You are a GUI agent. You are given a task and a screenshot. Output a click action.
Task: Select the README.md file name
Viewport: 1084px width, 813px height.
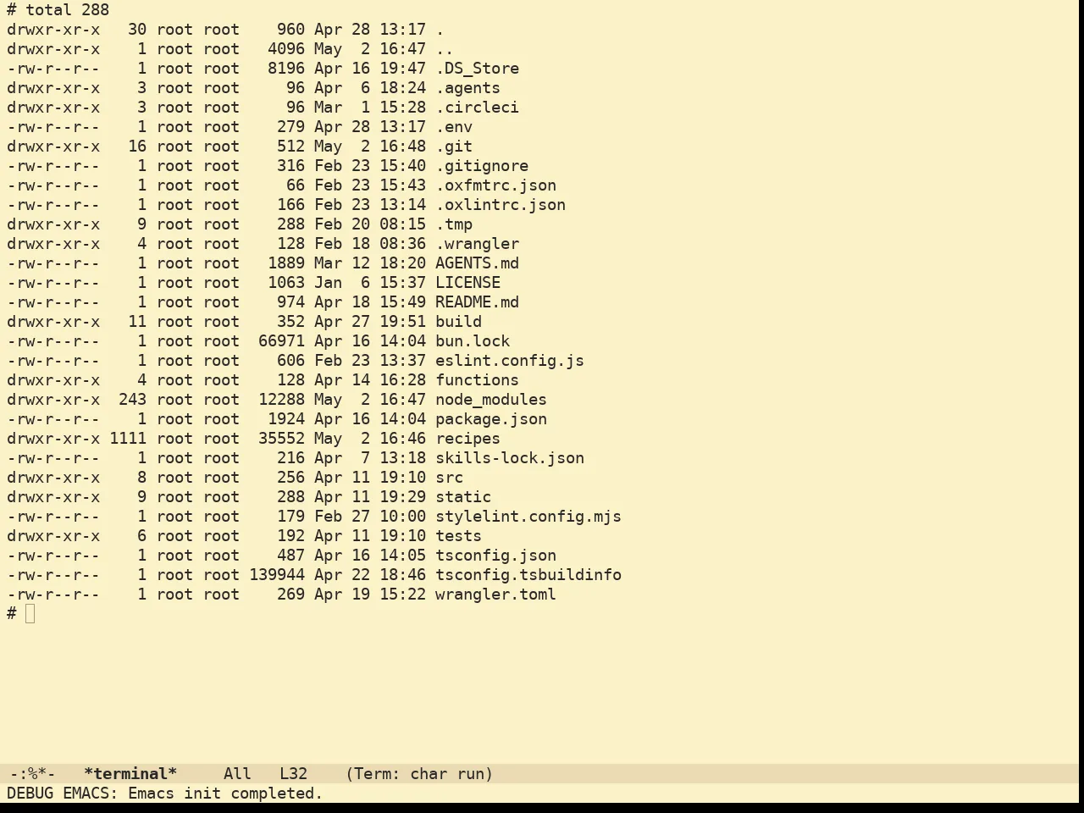point(477,302)
